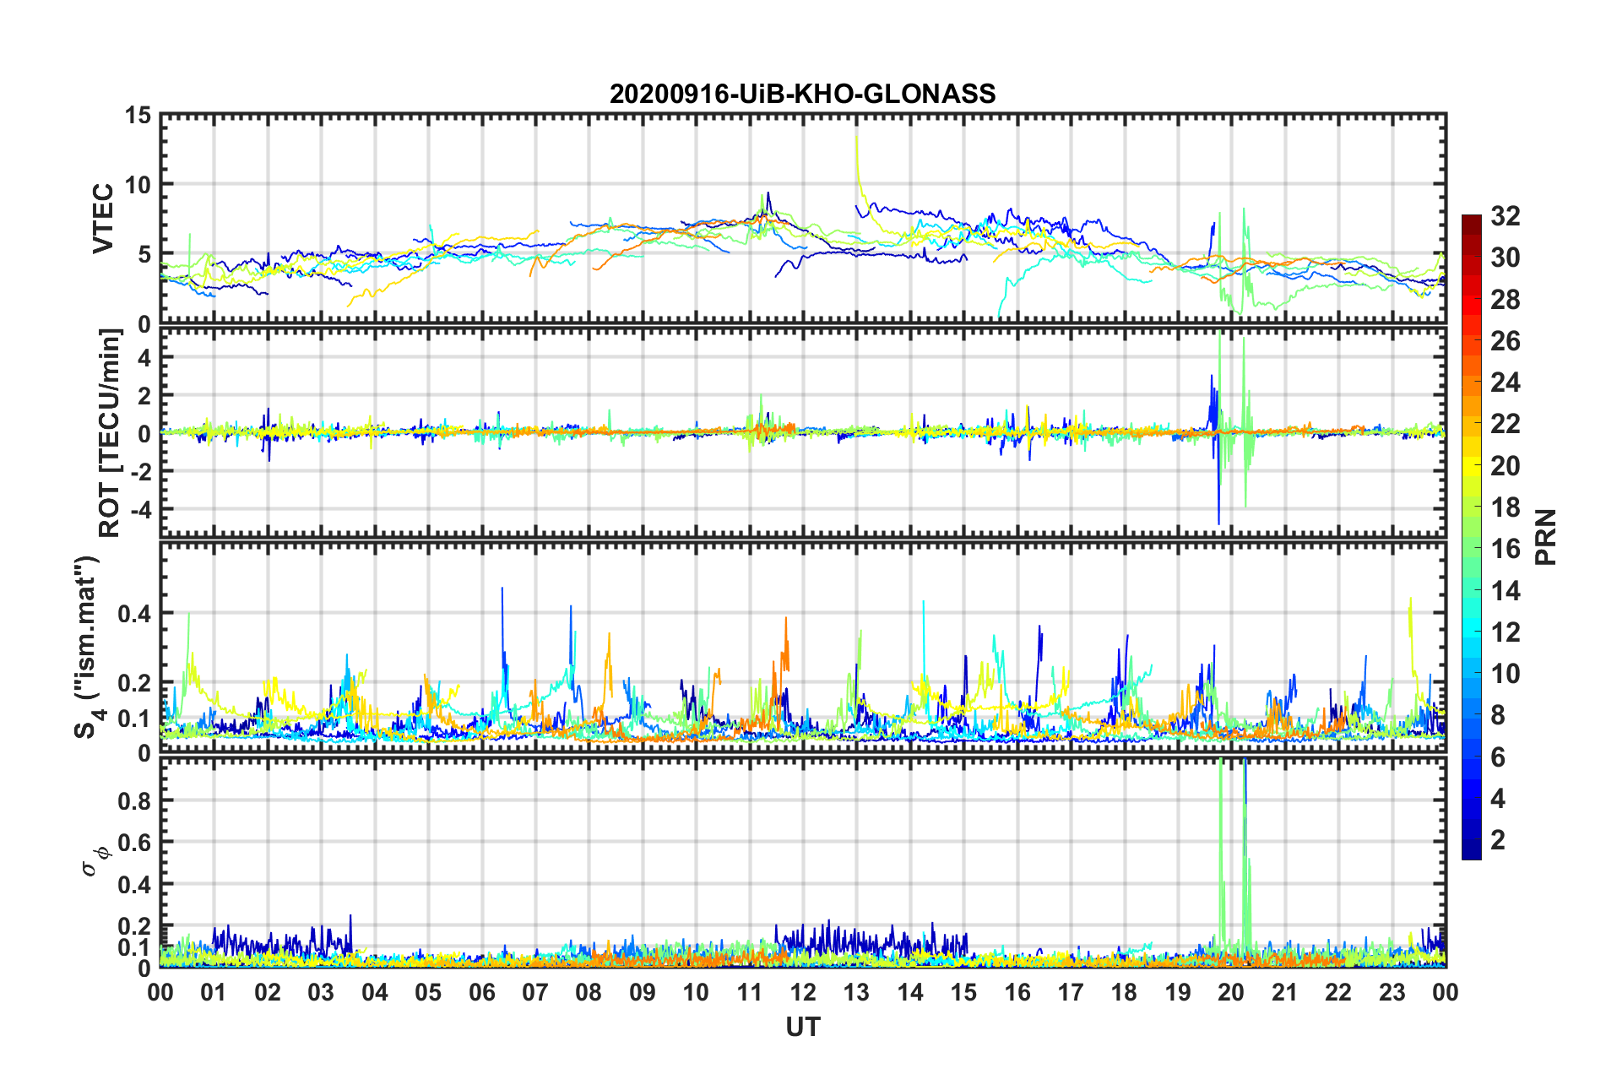Click colorbar tick value 32

(1505, 216)
